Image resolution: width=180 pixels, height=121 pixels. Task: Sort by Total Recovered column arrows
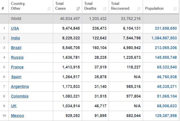click(x=139, y=9)
